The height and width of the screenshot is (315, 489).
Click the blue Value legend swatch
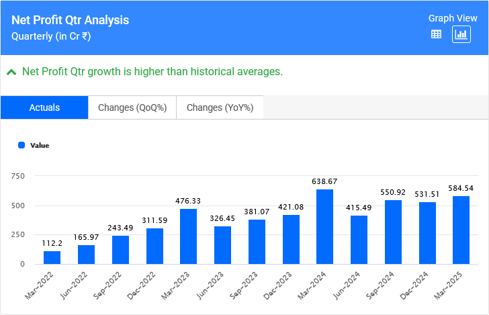[x=21, y=145]
